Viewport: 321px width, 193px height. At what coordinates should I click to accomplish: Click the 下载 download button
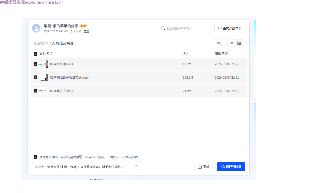click(x=203, y=167)
